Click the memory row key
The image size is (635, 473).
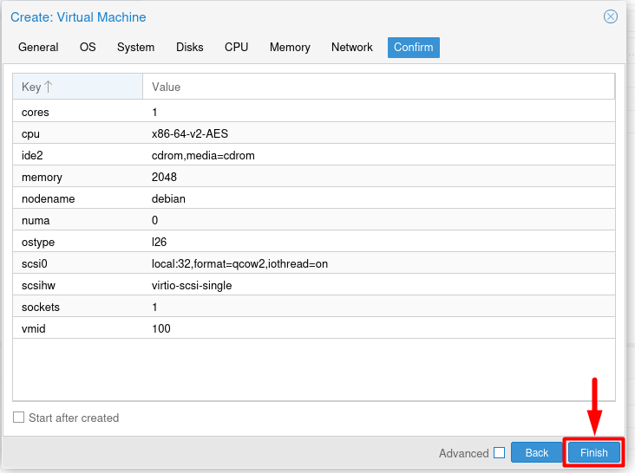click(42, 178)
